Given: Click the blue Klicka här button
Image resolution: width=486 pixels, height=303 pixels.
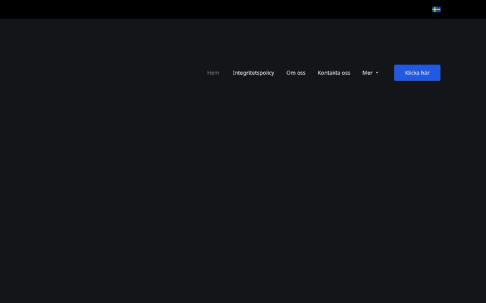Looking at the screenshot, I should pos(417,73).
